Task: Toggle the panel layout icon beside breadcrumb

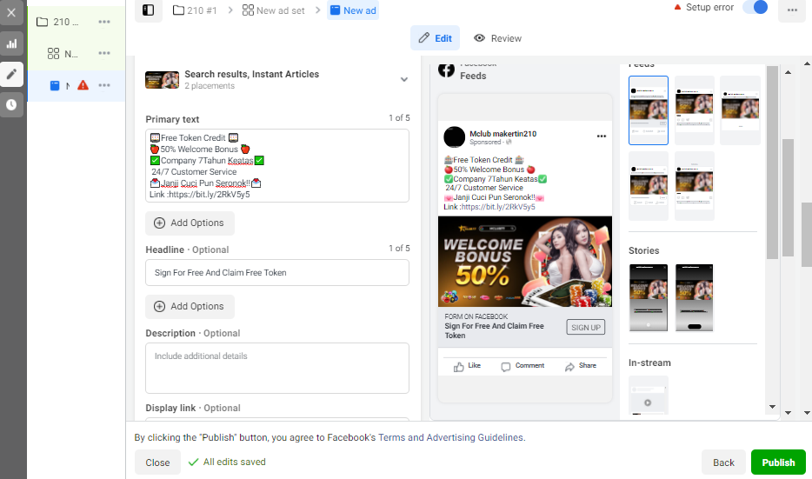Action: 149,10
